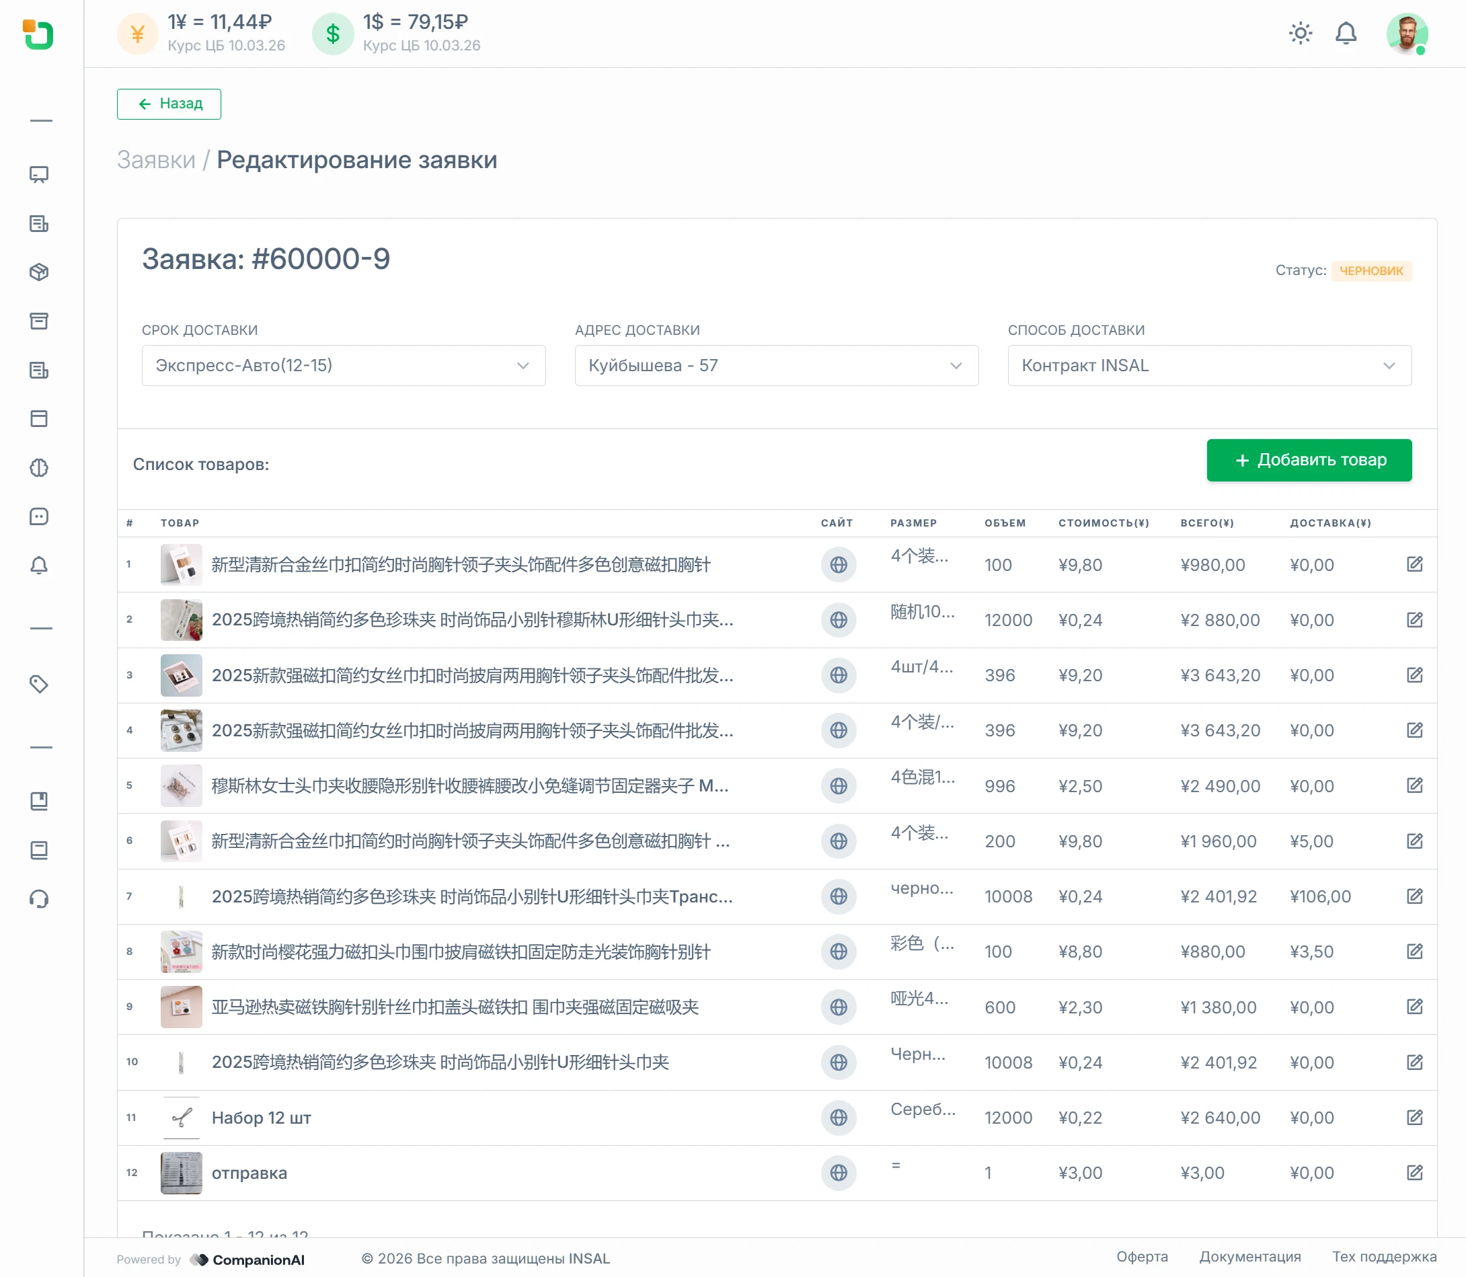The width and height of the screenshot is (1466, 1277).
Task: Expand the Срок доставки dropdown
Action: (343, 366)
